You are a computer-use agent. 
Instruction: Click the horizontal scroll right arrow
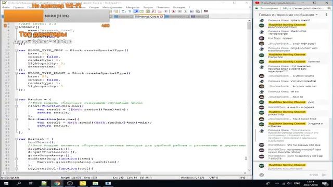click(x=245, y=173)
